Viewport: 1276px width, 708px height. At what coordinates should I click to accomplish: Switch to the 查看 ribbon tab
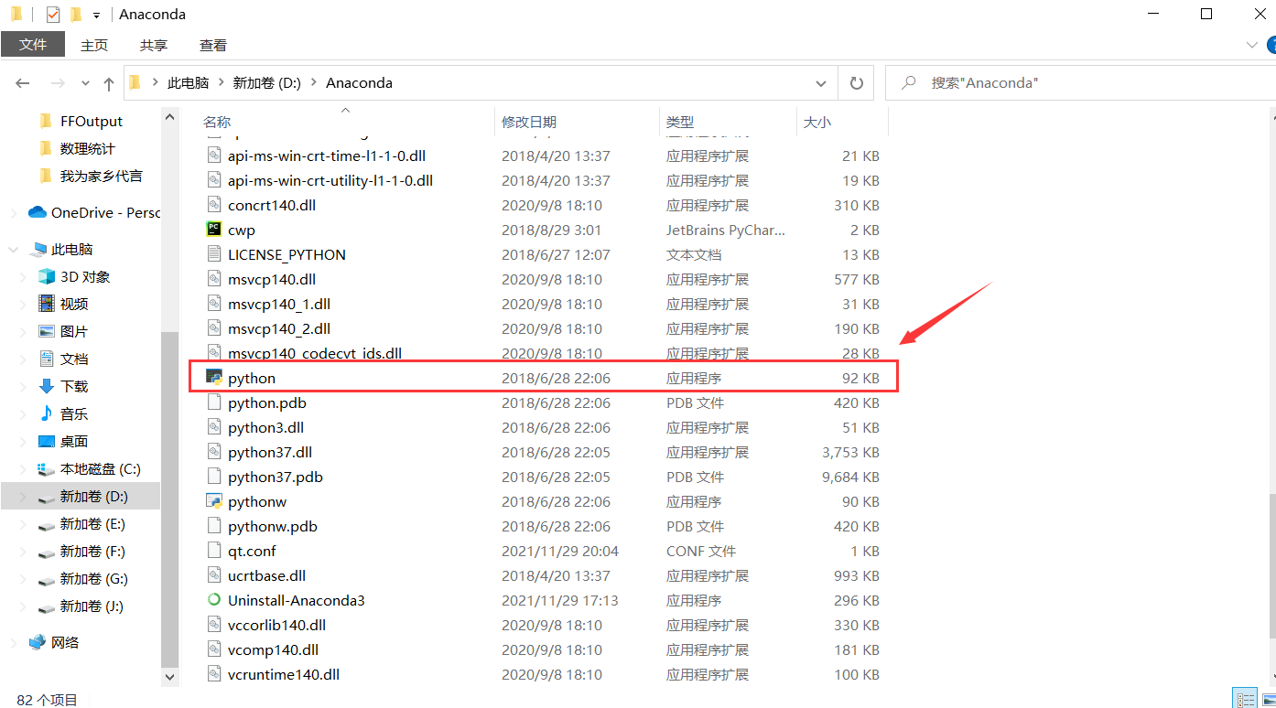212,44
